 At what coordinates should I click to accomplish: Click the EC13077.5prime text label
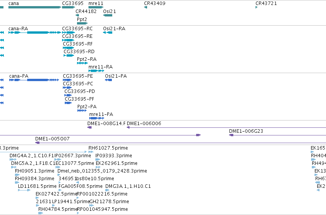(x=75, y=163)
